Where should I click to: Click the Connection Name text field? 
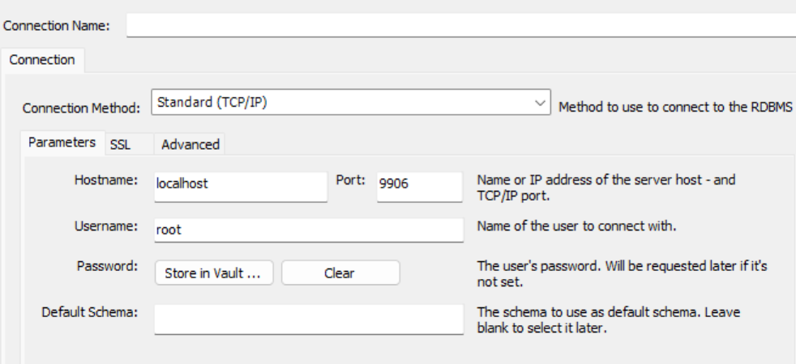click(x=461, y=25)
